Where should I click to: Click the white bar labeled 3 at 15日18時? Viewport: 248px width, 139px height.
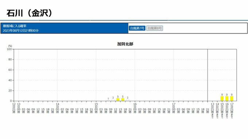128,100
